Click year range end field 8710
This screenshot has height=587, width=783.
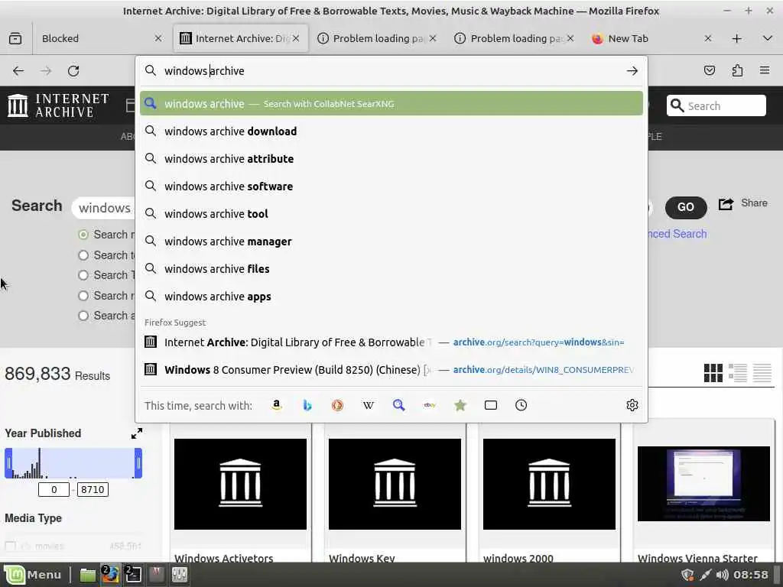pos(93,490)
